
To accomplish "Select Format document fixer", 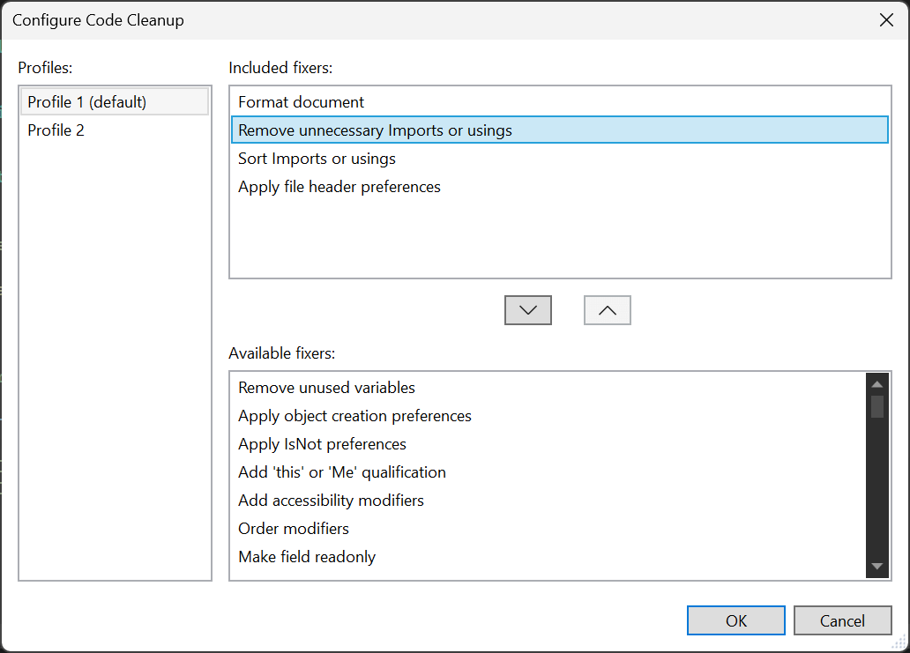I will click(x=301, y=102).
